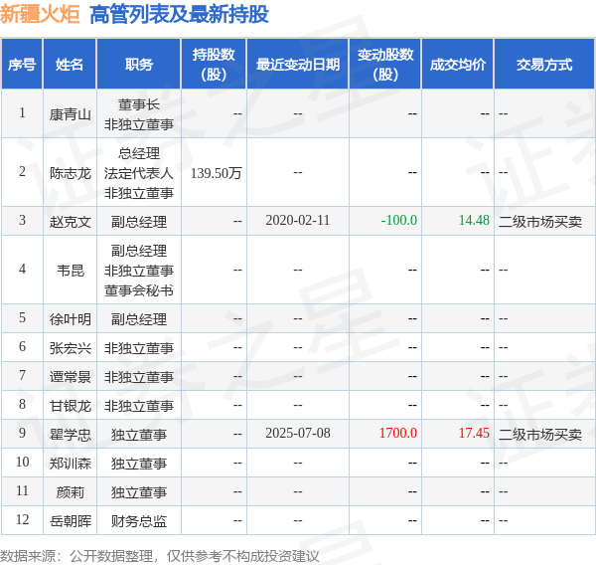The width and height of the screenshot is (596, 565).
Task: Click the date 2020-02-11
Action: [298, 220]
